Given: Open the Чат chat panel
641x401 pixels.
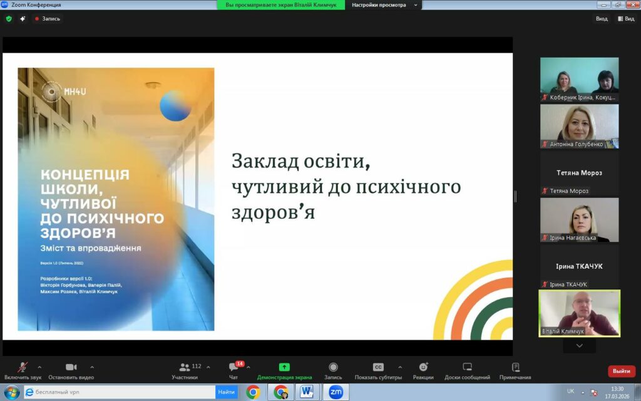Looking at the screenshot, I should 233,367.
